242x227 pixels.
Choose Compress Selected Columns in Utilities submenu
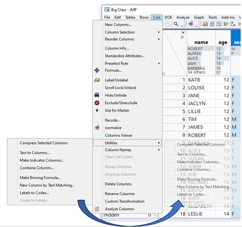44,143
